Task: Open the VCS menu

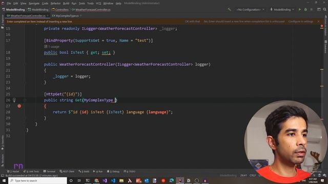Action: pyautogui.click(x=98, y=4)
